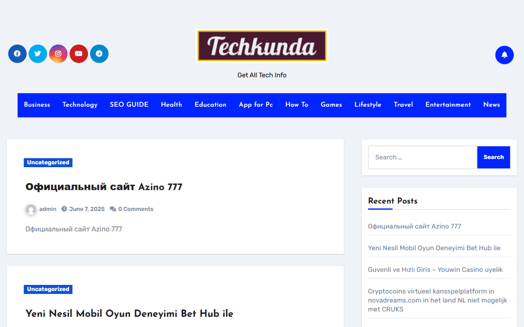Open recent post Официальный сайт Azino 777
The height and width of the screenshot is (327, 524).
tap(414, 226)
